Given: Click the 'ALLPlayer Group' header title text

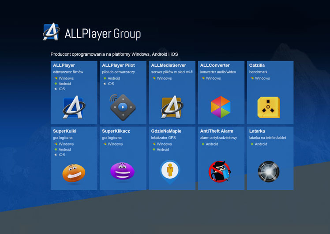Looking at the screenshot, I should [103, 34].
